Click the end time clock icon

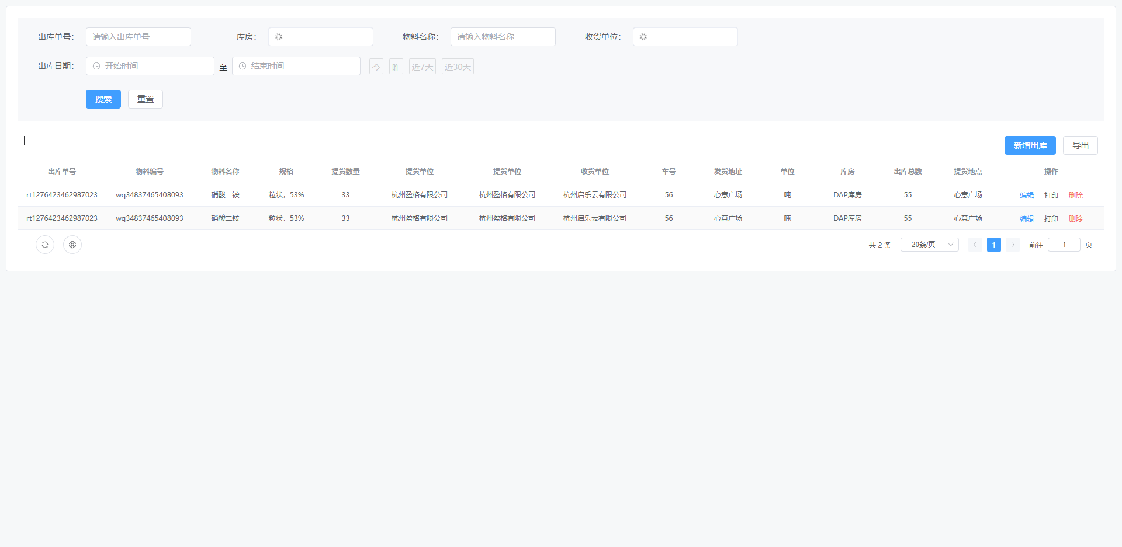[243, 66]
